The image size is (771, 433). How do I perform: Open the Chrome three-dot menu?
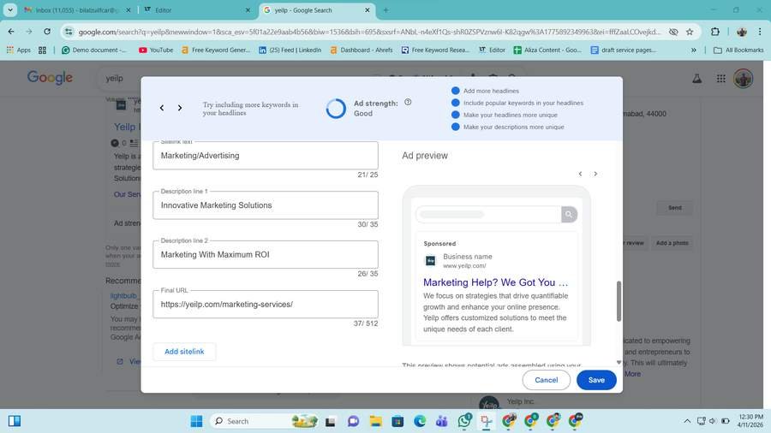click(x=760, y=32)
